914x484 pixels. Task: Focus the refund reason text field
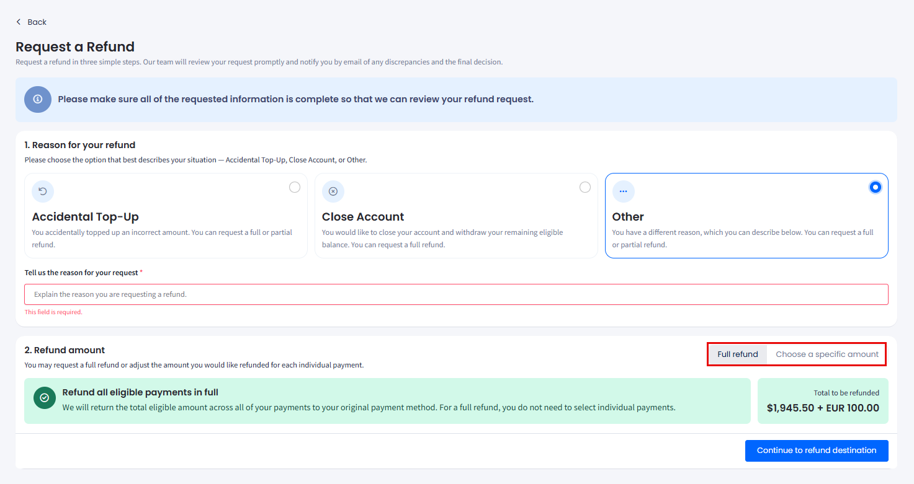coord(456,294)
